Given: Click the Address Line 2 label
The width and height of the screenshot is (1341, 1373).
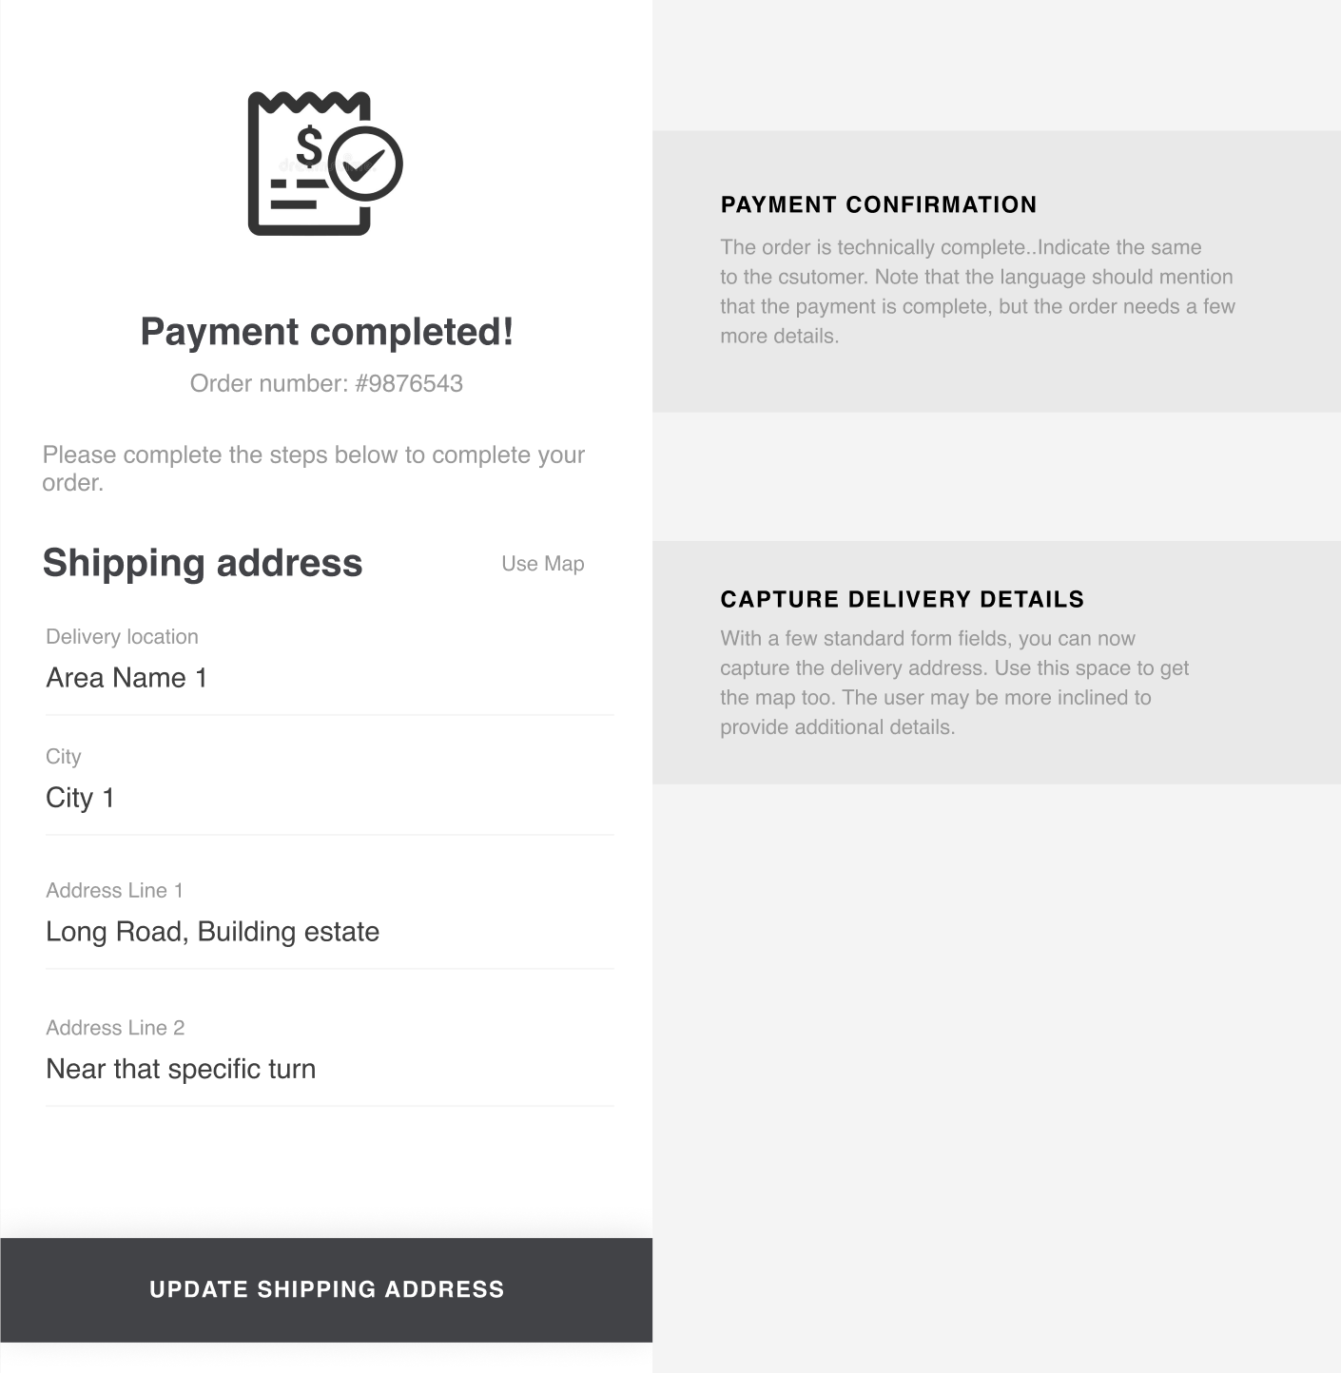Looking at the screenshot, I should pos(115,1028).
